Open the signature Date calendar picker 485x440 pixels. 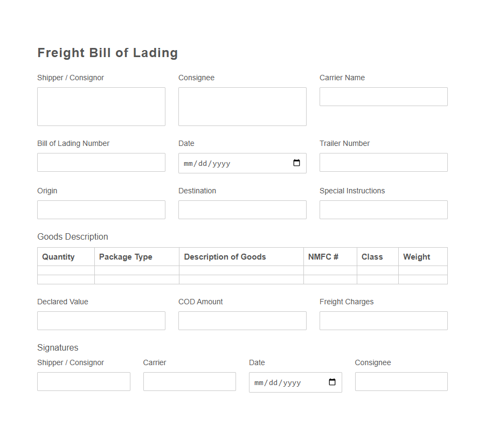tap(332, 382)
